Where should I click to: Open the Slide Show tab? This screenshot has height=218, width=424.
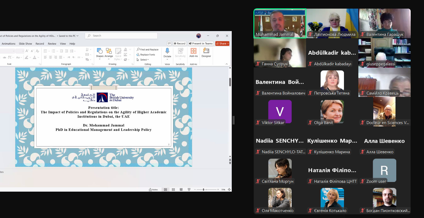pos(25,44)
